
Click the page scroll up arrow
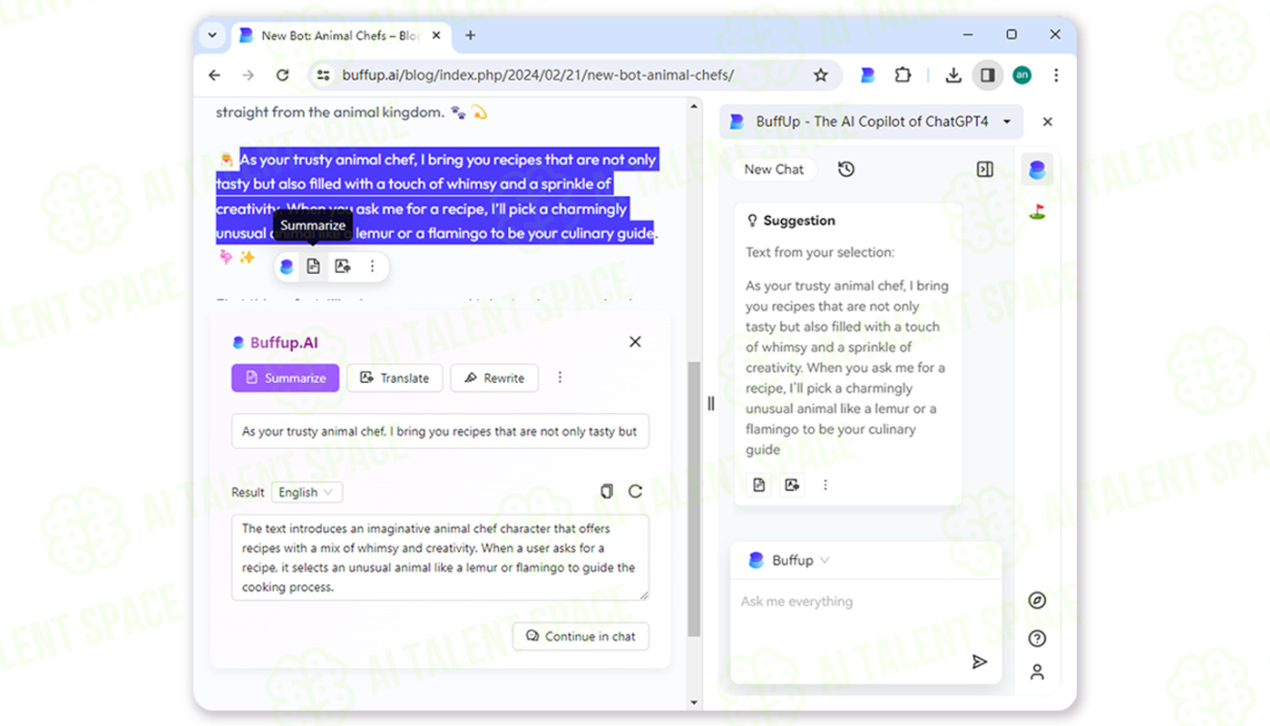[x=694, y=105]
